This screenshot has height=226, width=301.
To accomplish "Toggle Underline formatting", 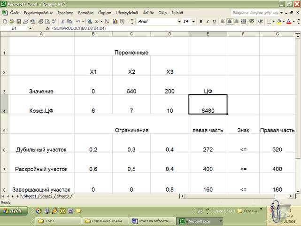I will (x=214, y=21).
